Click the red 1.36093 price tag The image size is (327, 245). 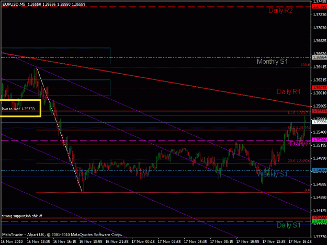point(319,88)
